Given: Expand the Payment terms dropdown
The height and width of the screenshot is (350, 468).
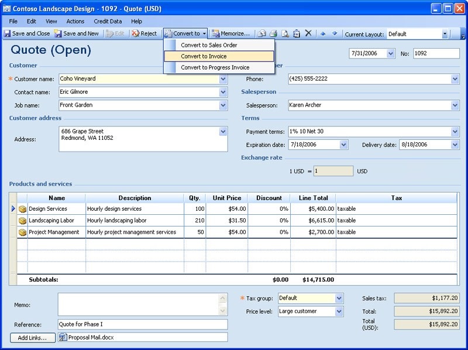Looking at the screenshot, I should point(455,132).
